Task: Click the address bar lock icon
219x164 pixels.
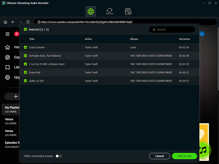Action: (39, 22)
